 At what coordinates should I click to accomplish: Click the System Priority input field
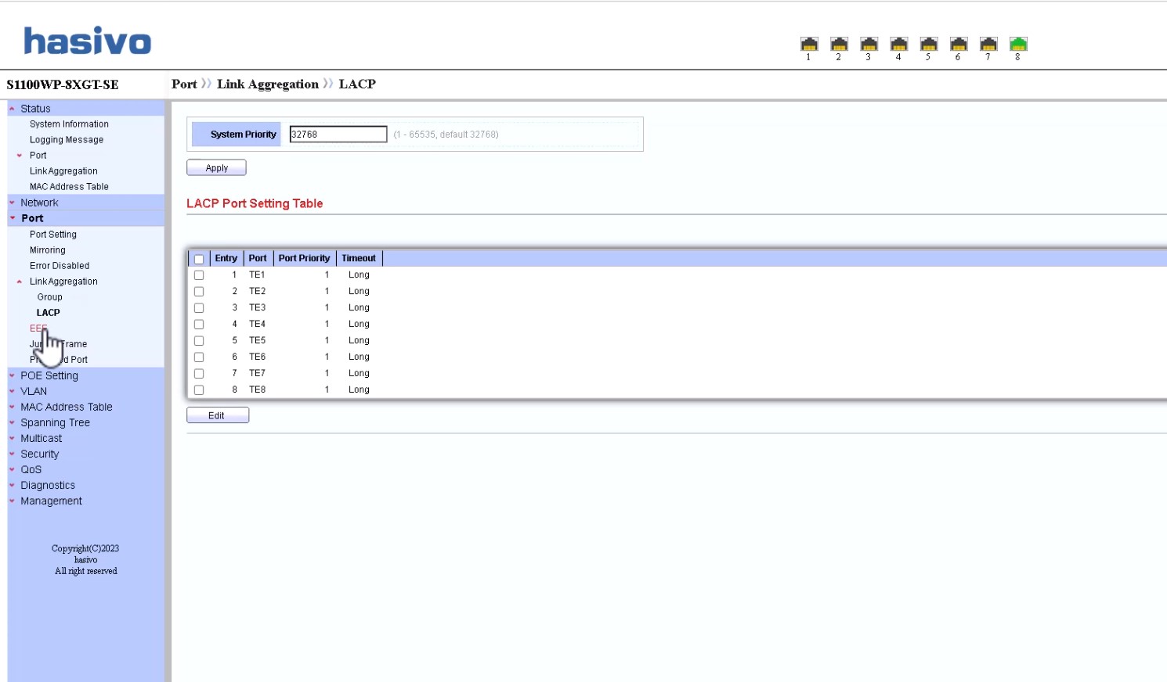pyautogui.click(x=338, y=135)
